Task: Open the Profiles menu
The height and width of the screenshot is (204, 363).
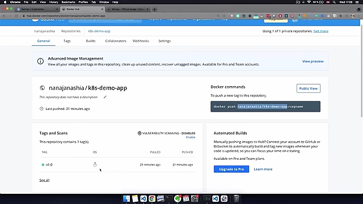Action: (x=83, y=2)
